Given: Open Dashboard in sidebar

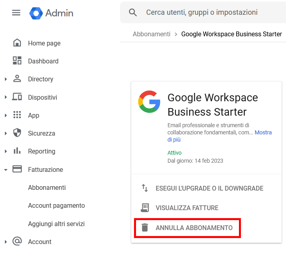Looking at the screenshot, I should [x=43, y=61].
